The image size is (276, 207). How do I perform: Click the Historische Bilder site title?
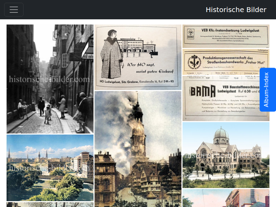click(x=236, y=10)
